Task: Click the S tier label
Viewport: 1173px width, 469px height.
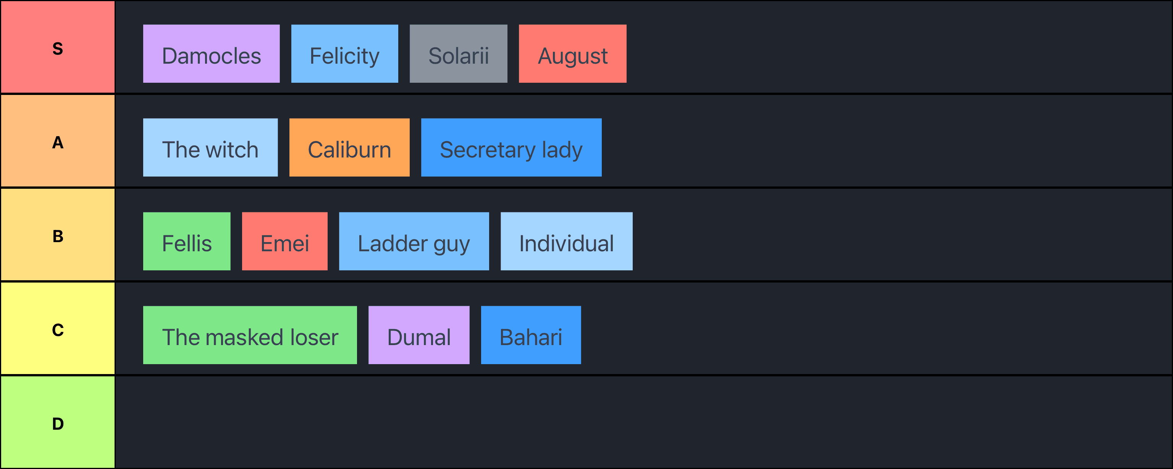Action: click(x=58, y=47)
